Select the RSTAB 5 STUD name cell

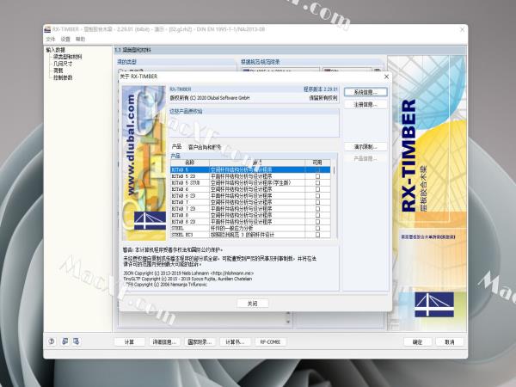[x=190, y=182]
